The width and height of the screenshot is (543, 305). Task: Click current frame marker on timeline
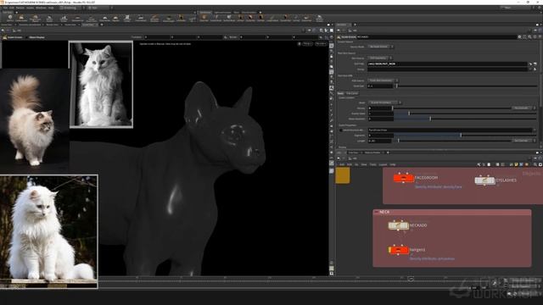click(411, 279)
